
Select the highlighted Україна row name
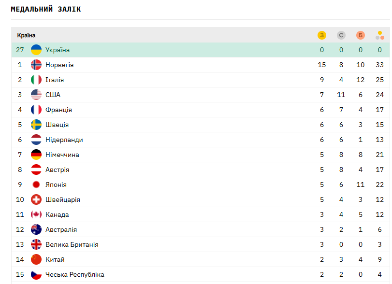point(58,50)
